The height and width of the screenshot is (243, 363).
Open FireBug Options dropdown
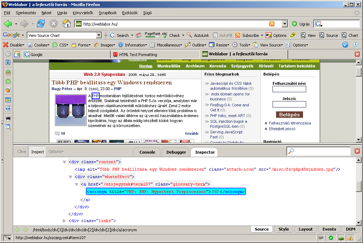tap(56, 151)
